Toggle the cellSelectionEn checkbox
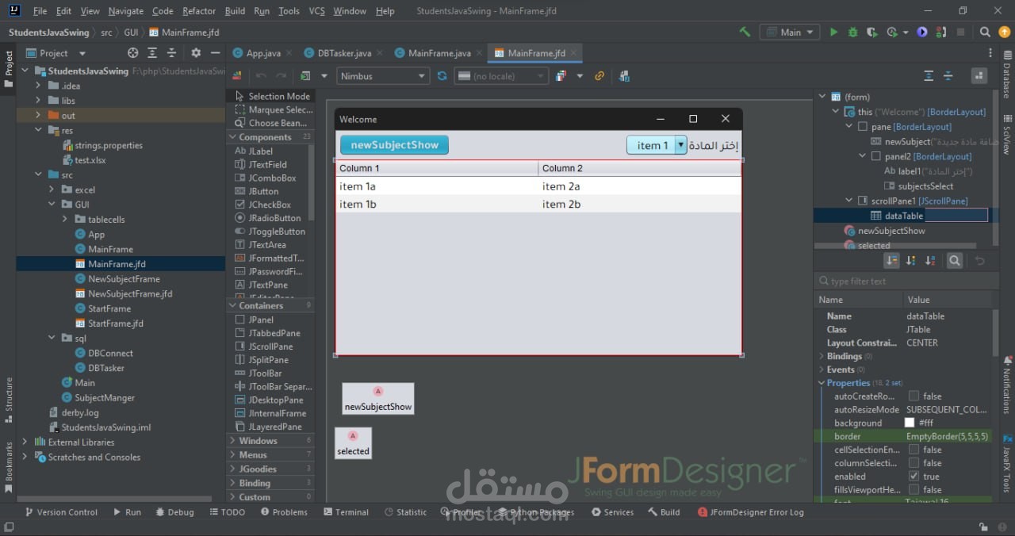Screen dimensions: 1015x536 point(916,449)
